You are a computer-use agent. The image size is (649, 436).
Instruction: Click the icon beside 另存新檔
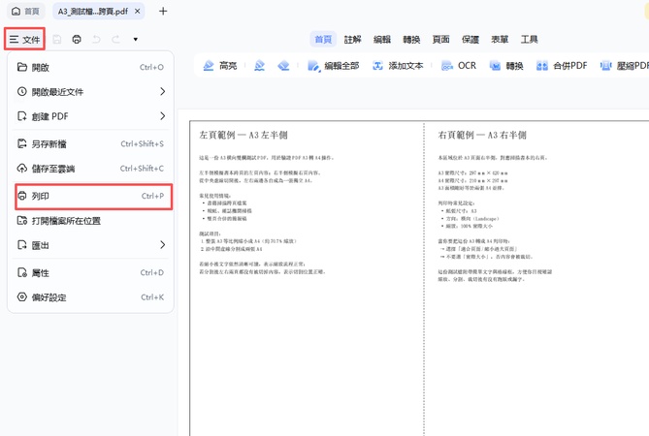click(x=22, y=143)
